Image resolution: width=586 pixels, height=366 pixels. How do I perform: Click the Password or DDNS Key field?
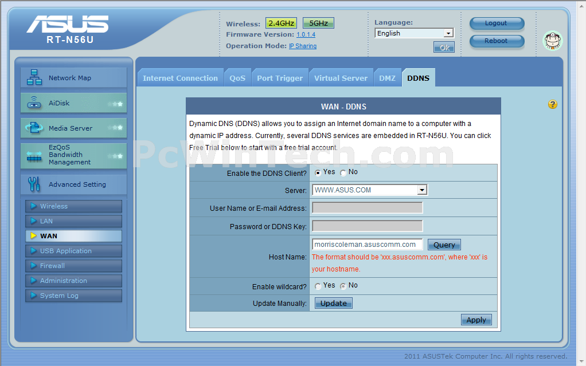click(x=368, y=226)
